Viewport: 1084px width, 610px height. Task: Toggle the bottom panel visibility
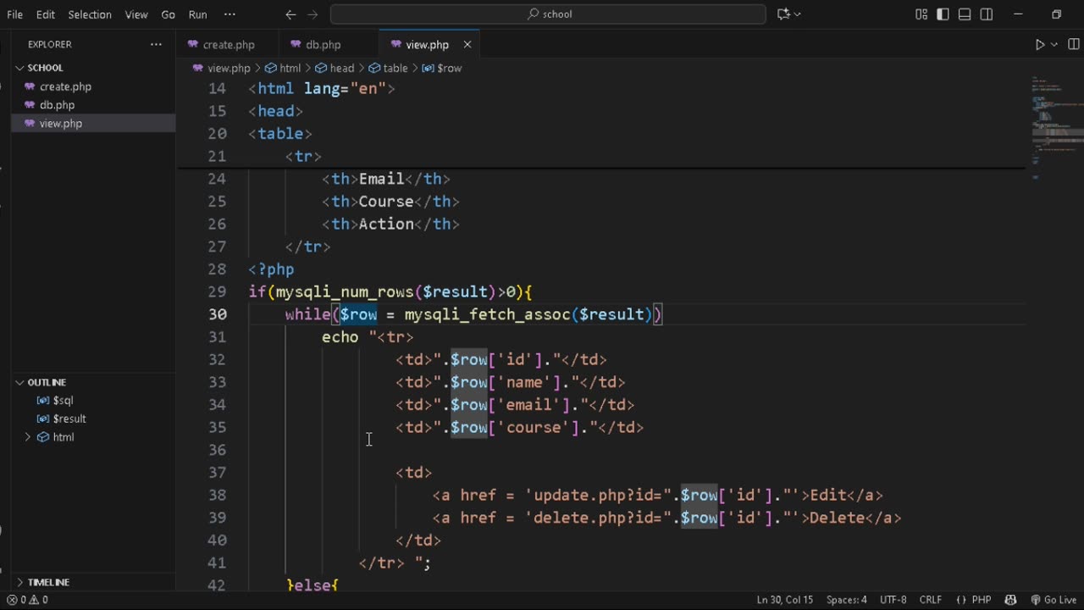click(x=965, y=14)
